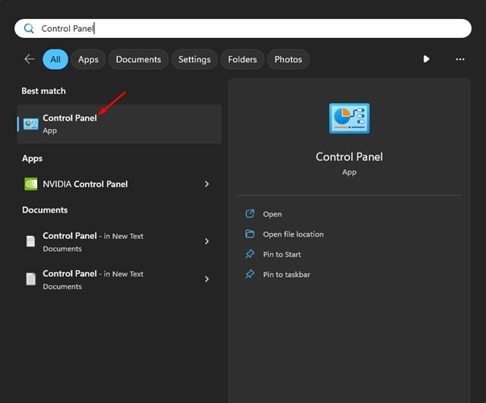Viewport: 486px width, 403px height.
Task: Click the Open file location folder icon
Action: pyautogui.click(x=250, y=234)
